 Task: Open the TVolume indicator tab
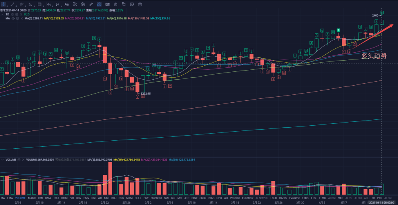294,198
